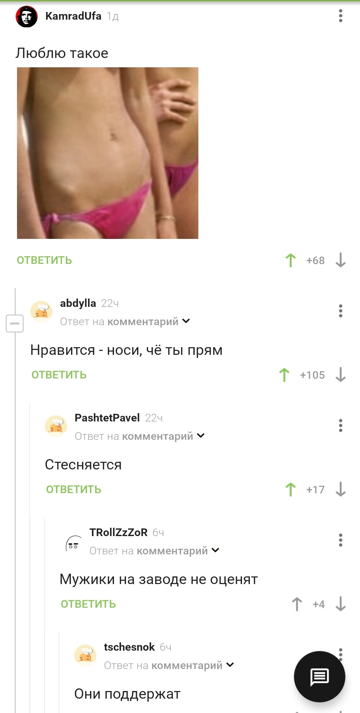Upvote TRollZzZoR's comment rated +4
The height and width of the screenshot is (713, 360).
coord(297,604)
